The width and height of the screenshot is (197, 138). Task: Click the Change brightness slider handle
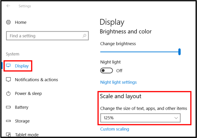click(x=179, y=52)
